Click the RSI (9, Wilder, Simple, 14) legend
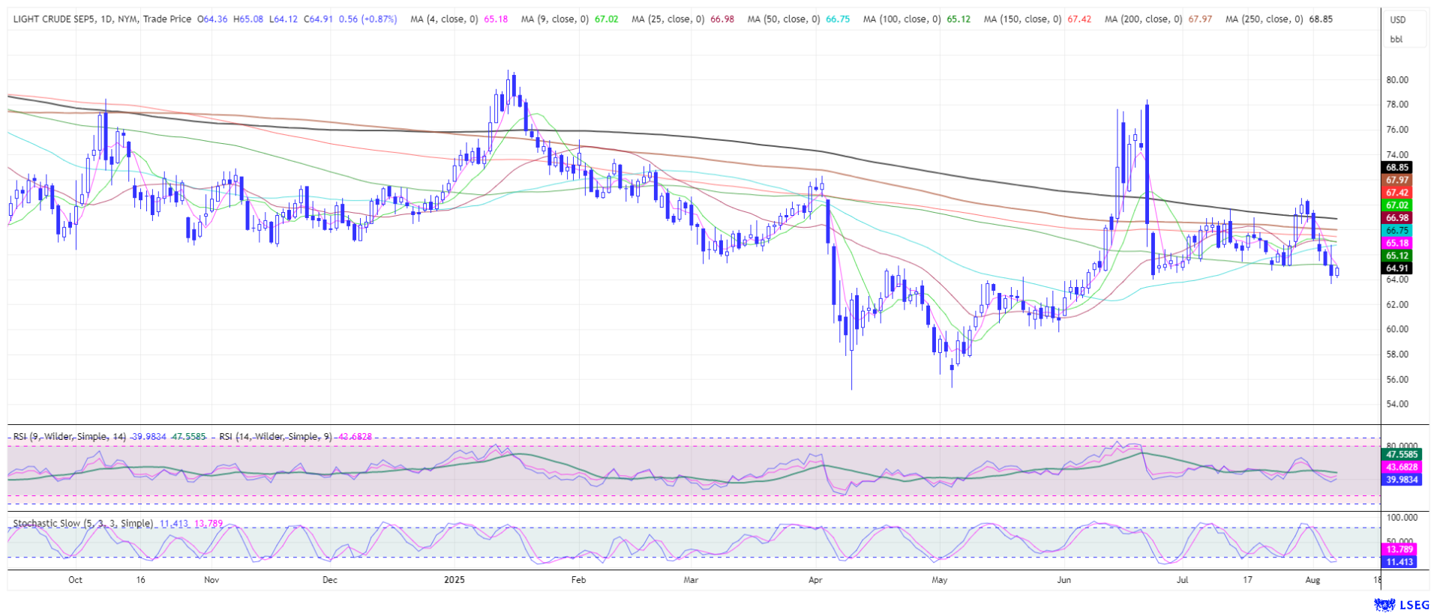 pos(70,436)
